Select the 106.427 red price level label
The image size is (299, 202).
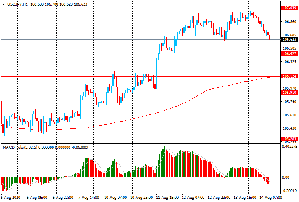click(289, 54)
